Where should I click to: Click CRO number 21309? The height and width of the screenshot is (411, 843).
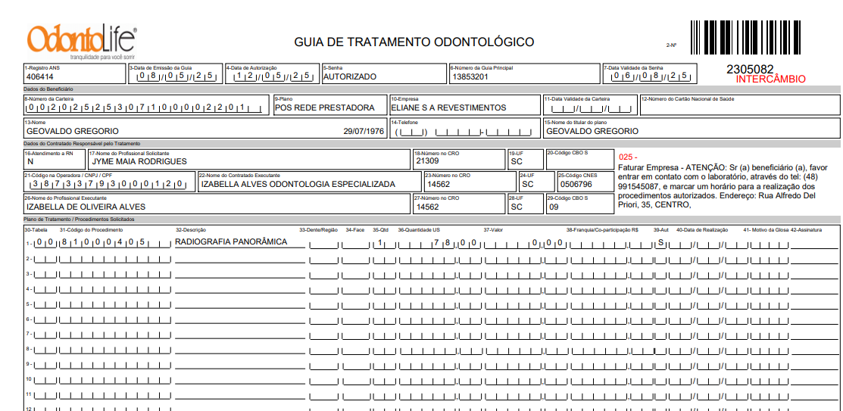427,161
